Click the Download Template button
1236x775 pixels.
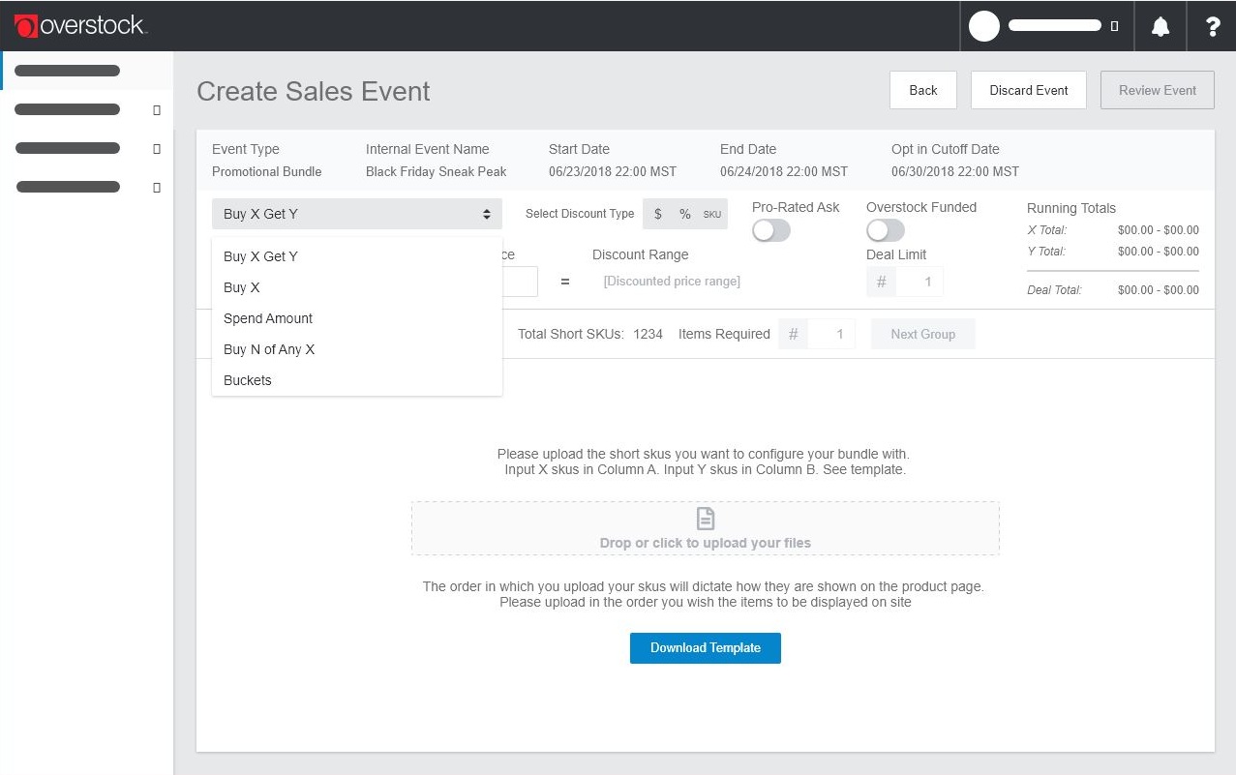705,648
